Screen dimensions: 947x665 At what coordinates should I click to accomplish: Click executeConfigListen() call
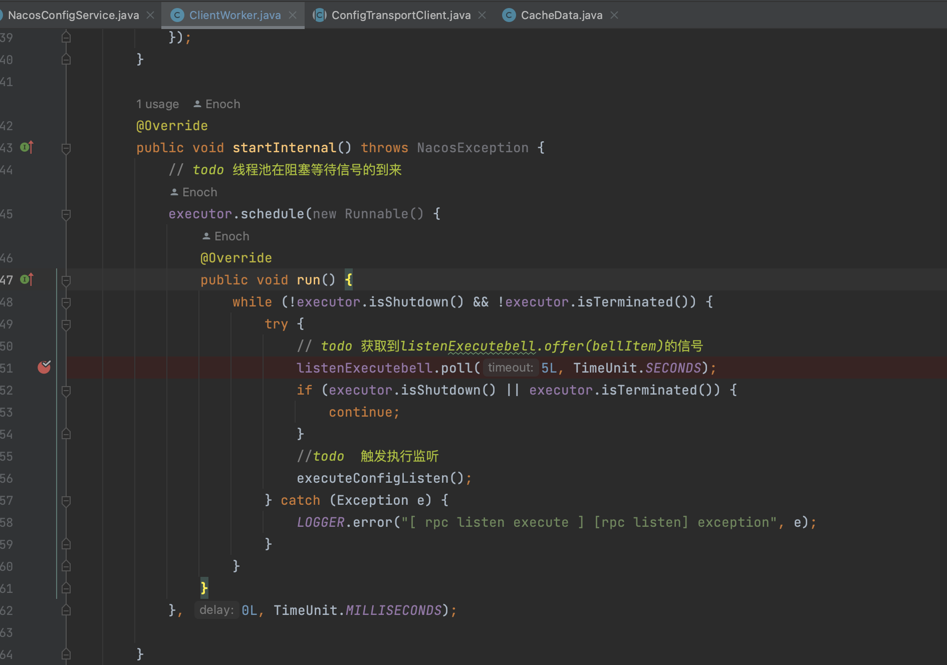tap(380, 478)
